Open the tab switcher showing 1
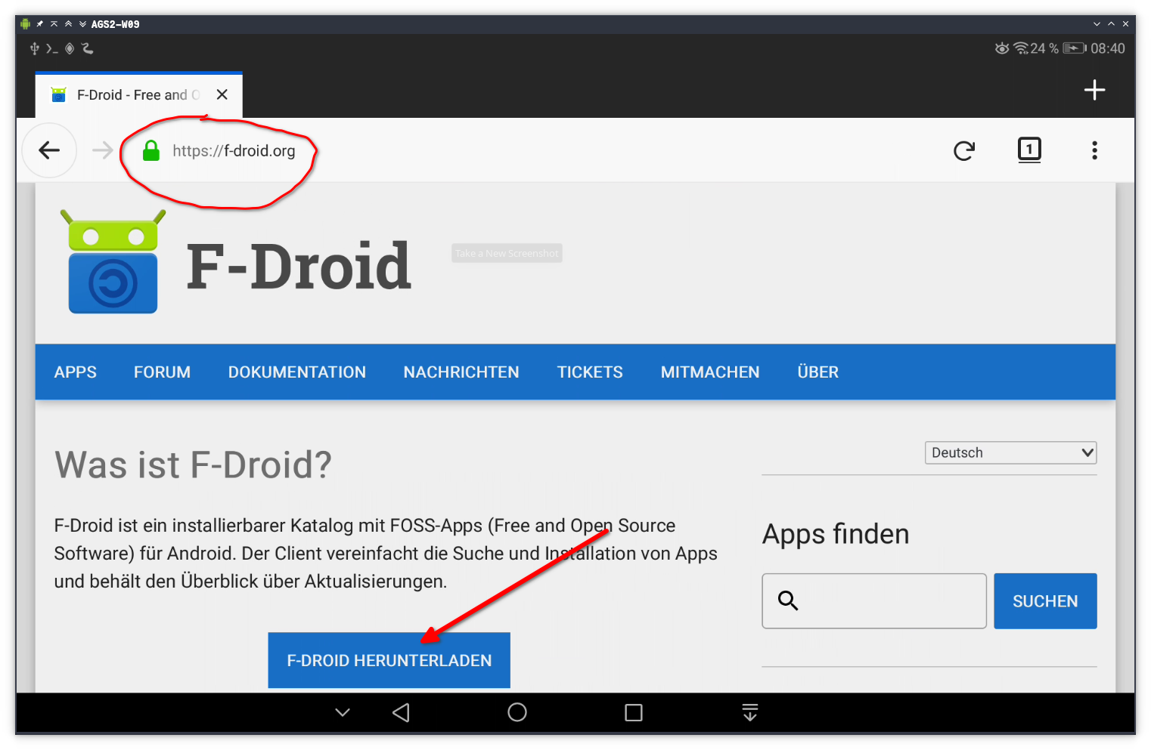The width and height of the screenshot is (1151, 750). pos(1029,150)
